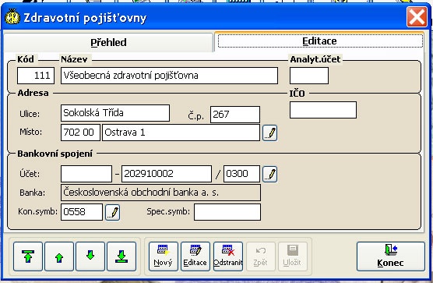Go to previous record up arrow
The height and width of the screenshot is (283, 433).
(59, 256)
